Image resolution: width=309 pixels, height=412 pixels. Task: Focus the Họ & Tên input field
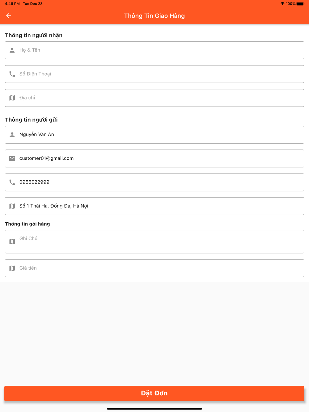click(154, 50)
